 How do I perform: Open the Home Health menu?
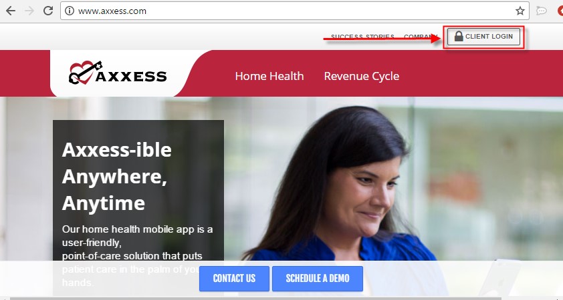(x=269, y=76)
